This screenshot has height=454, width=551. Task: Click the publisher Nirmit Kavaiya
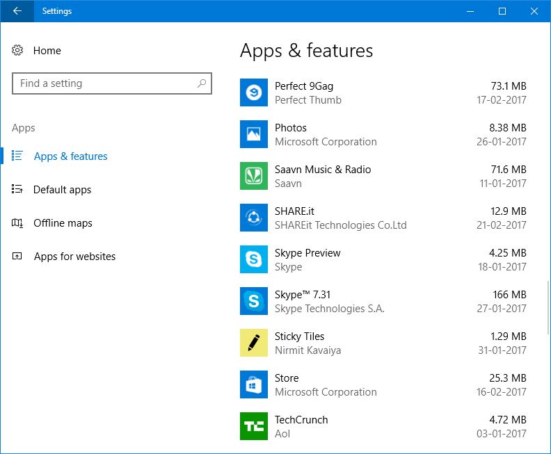pyautogui.click(x=308, y=350)
